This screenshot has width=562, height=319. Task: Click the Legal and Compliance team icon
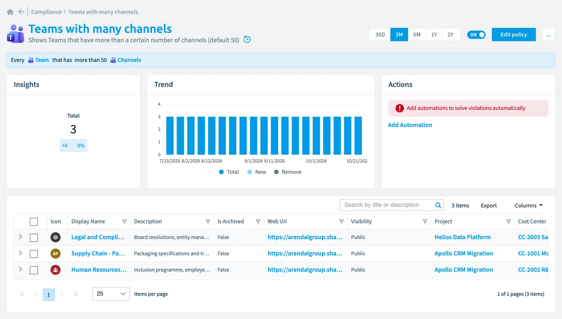(55, 237)
